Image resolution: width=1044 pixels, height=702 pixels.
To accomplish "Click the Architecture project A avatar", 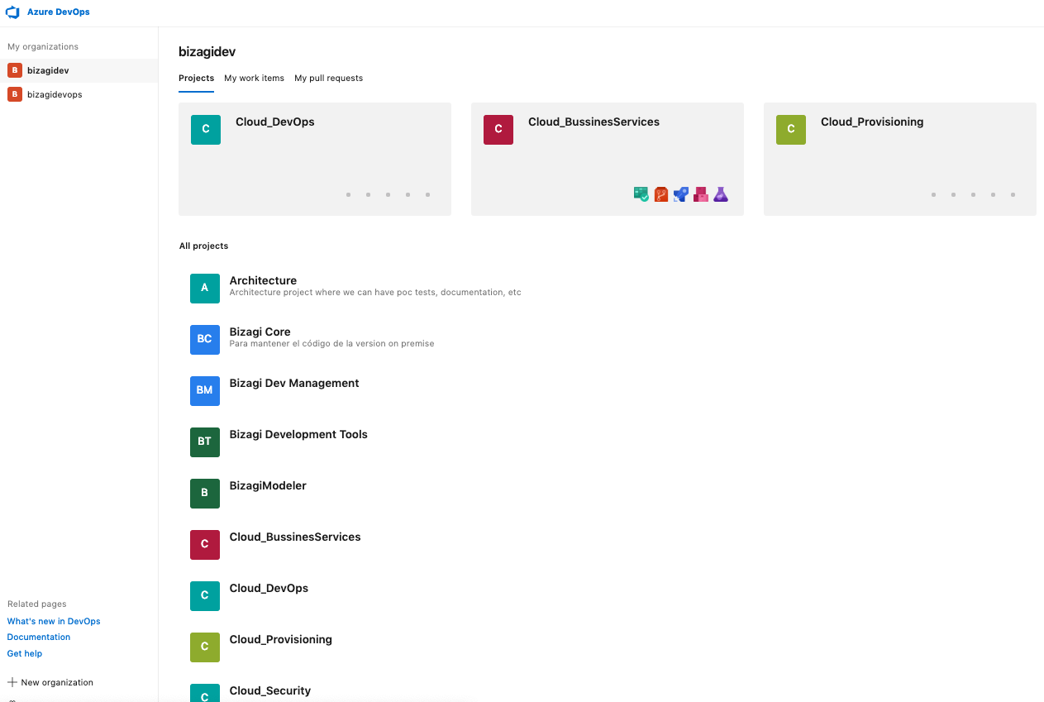I will tap(205, 289).
